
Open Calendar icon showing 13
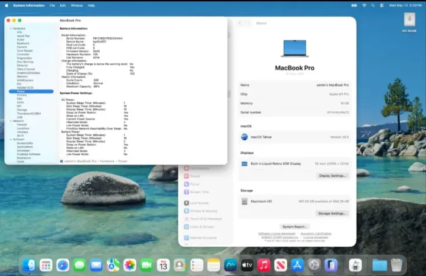pos(163,265)
